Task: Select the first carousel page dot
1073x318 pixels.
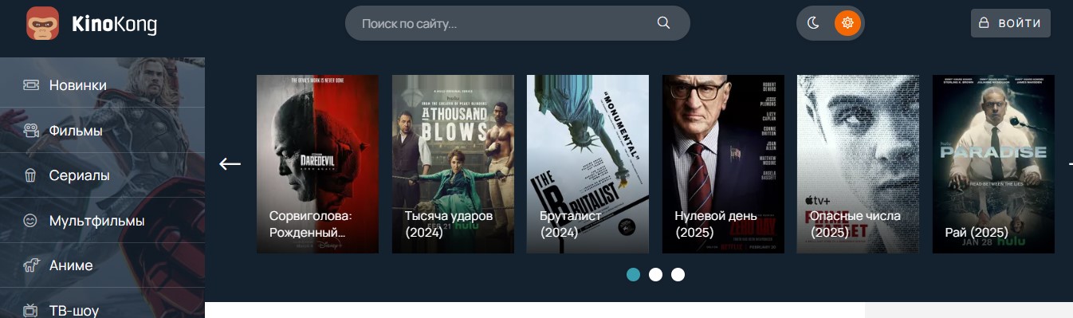Action: point(633,274)
